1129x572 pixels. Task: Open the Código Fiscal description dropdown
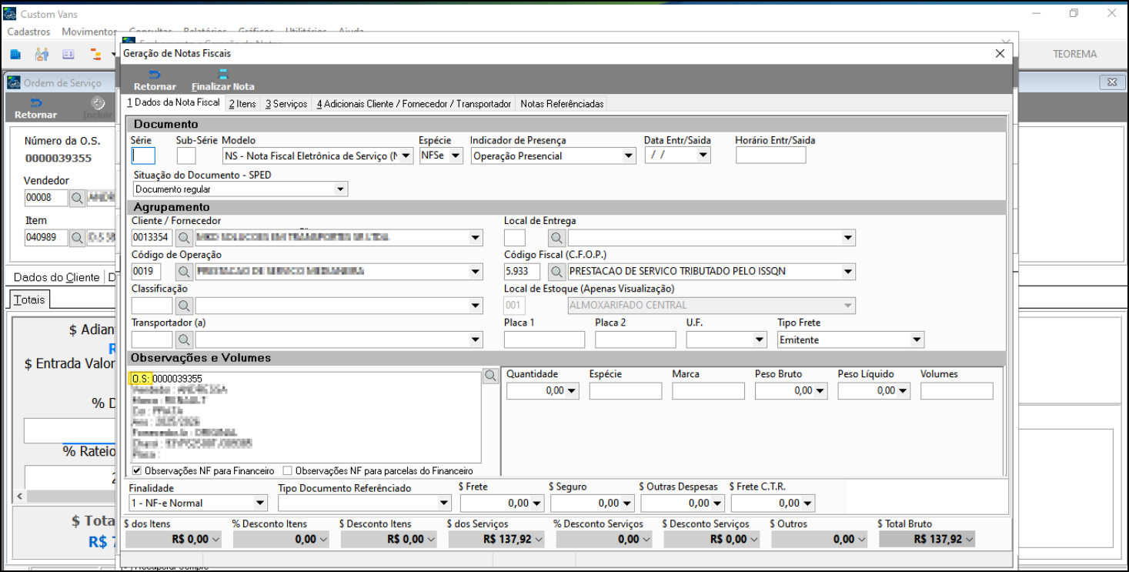[x=848, y=271]
